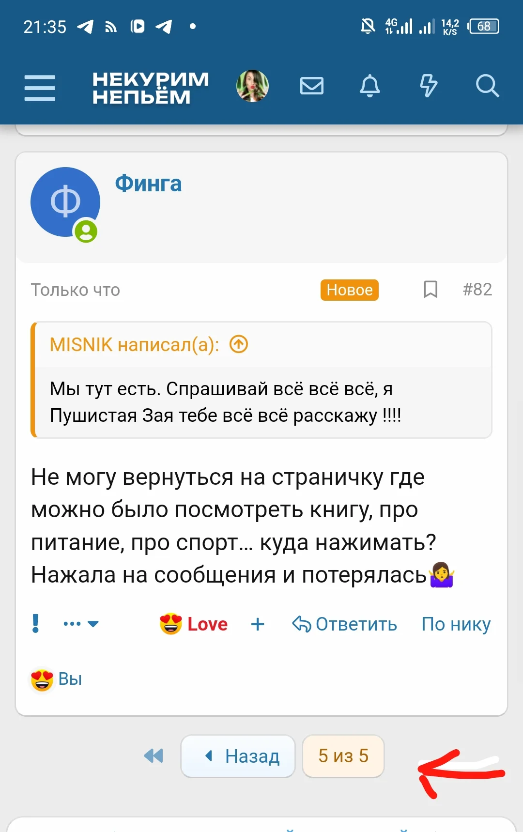Image resolution: width=523 pixels, height=832 pixels.
Task: Open Финга user profile name
Action: 148,184
